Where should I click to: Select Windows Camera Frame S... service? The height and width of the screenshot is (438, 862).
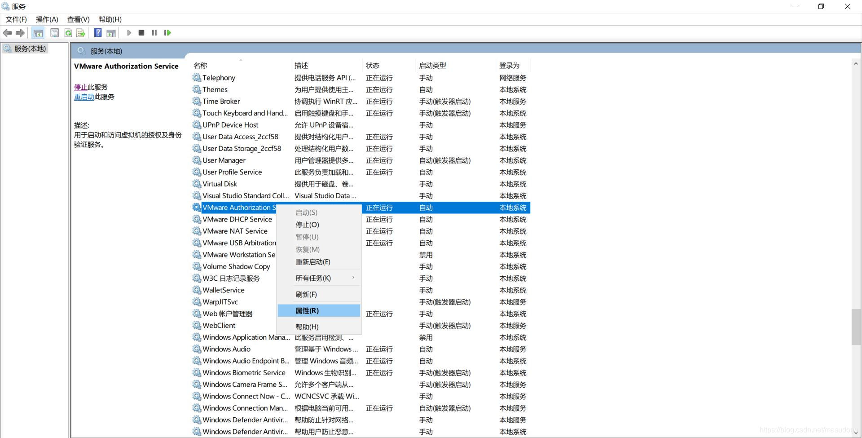[x=361, y=385]
